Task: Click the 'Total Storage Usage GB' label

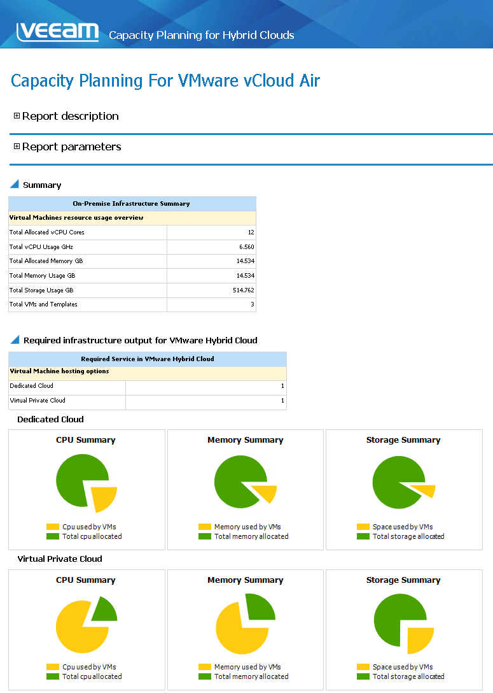Action: click(x=41, y=290)
